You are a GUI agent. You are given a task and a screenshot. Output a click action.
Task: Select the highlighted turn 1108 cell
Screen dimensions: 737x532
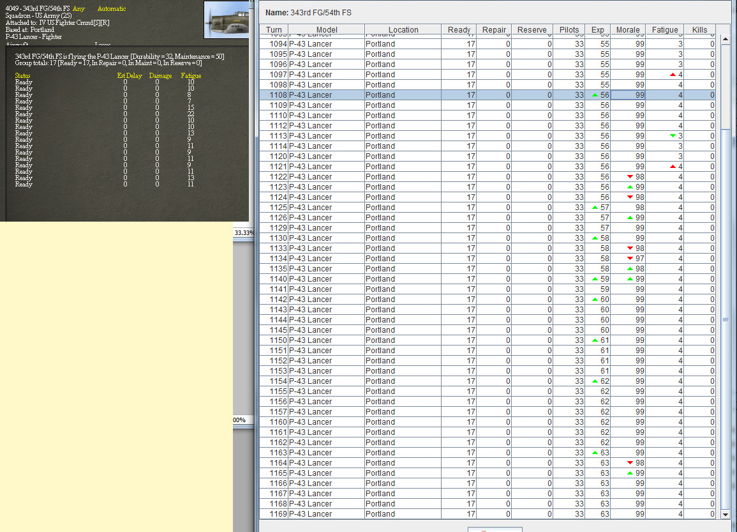(x=274, y=95)
